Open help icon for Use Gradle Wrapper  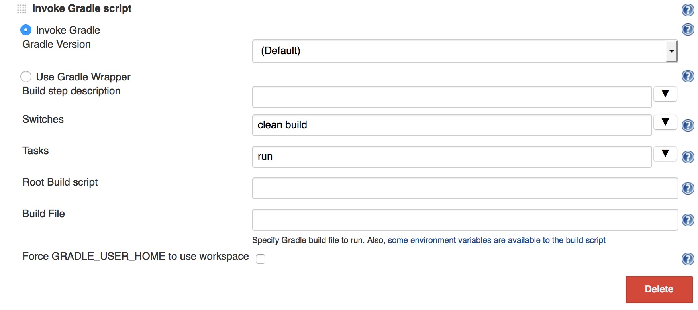click(688, 76)
